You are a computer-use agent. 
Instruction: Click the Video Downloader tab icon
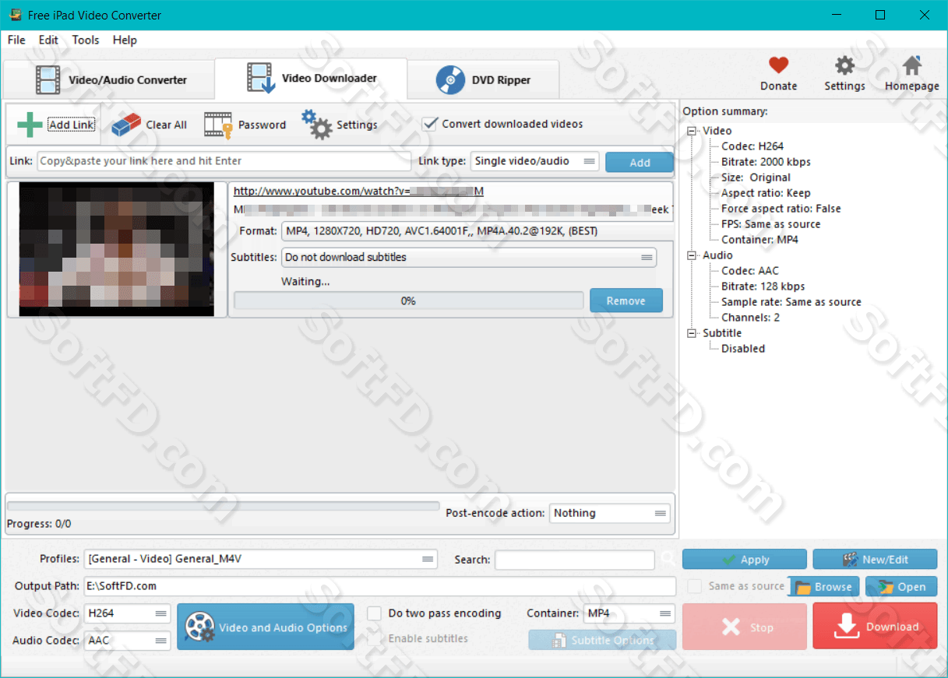pos(261,79)
